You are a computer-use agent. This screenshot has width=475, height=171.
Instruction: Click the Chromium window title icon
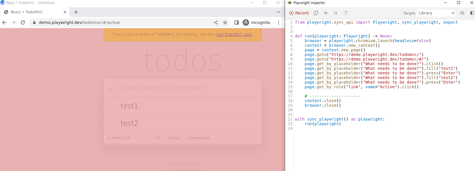point(3,3)
